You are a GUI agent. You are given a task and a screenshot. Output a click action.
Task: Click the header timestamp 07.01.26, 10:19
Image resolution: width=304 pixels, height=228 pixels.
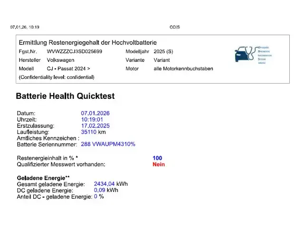point(25,27)
